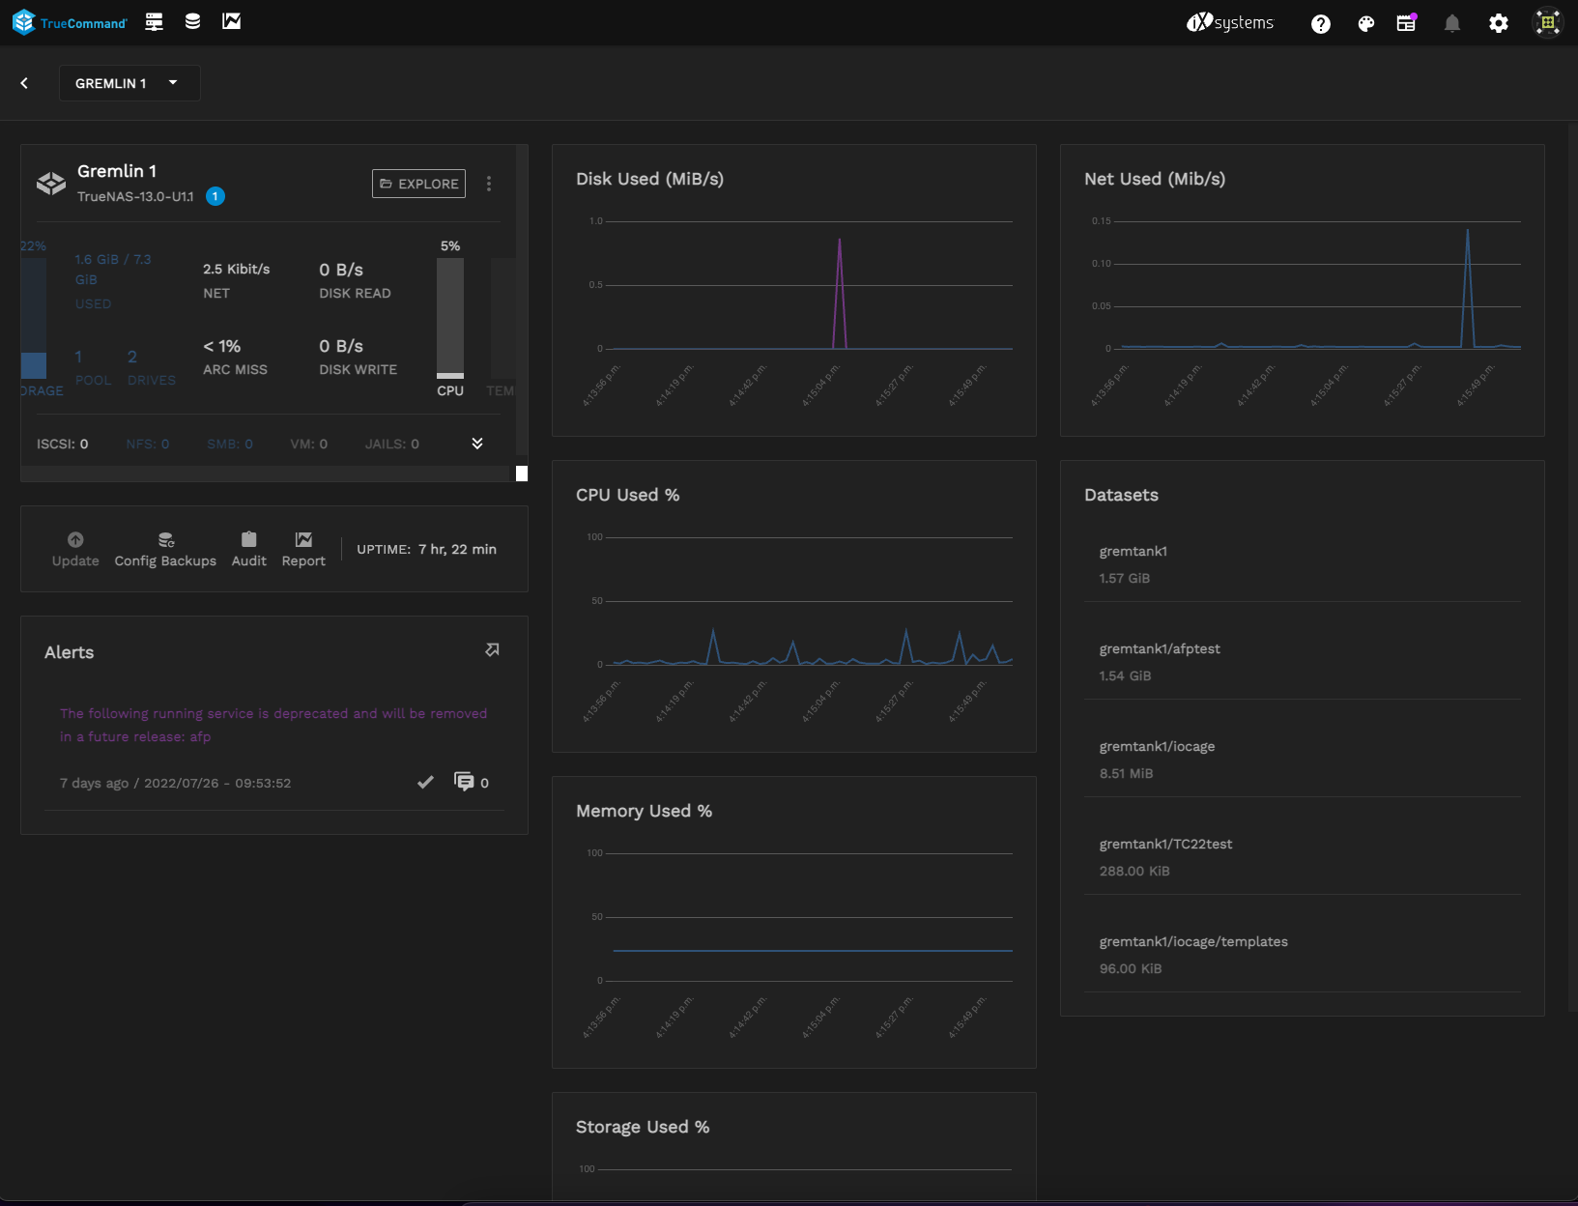1578x1206 pixels.
Task: Click the EXPLORE button
Action: (x=418, y=184)
